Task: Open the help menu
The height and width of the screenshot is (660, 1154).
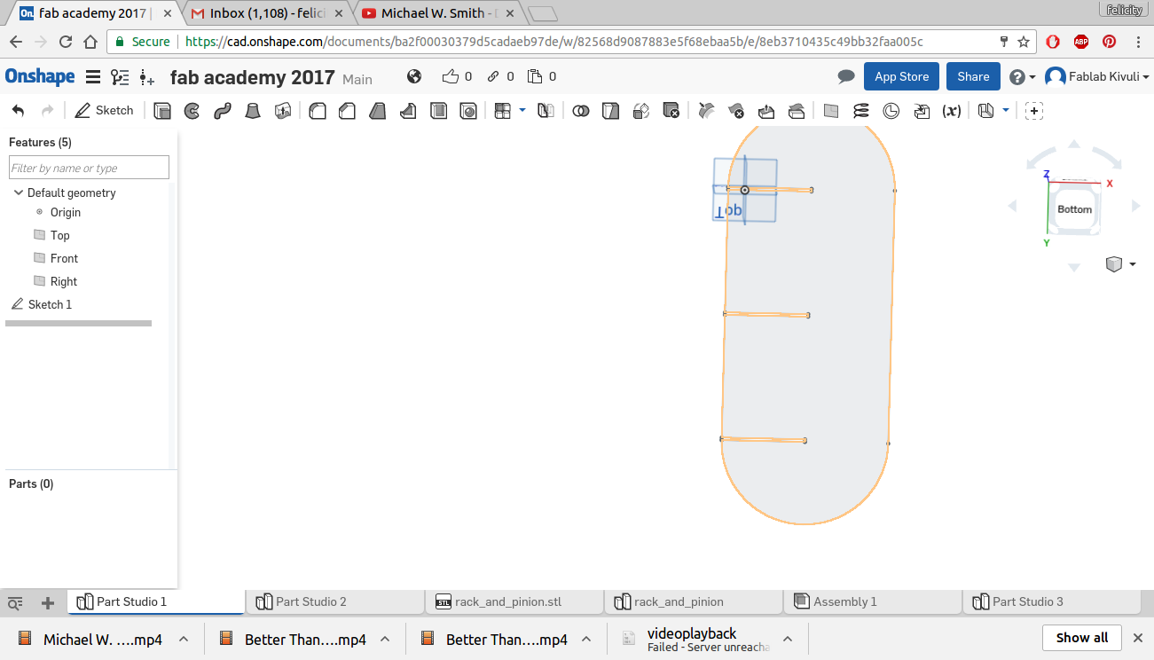Action: tap(1022, 77)
